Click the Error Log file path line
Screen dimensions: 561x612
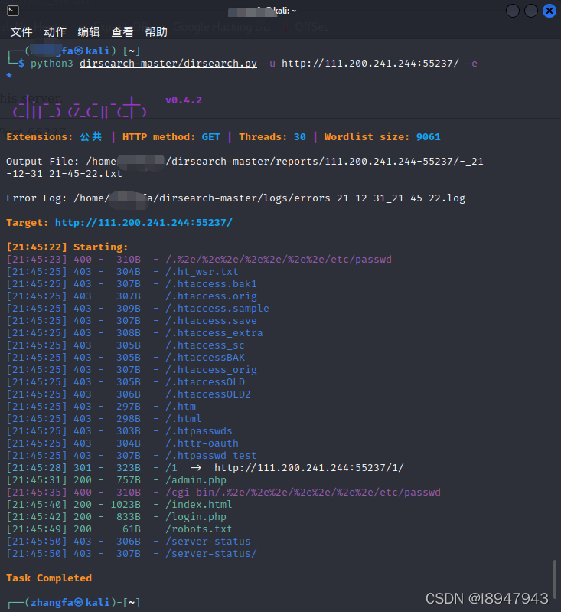(236, 198)
